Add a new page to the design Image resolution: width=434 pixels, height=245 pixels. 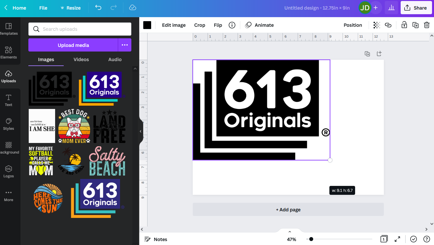(x=288, y=209)
